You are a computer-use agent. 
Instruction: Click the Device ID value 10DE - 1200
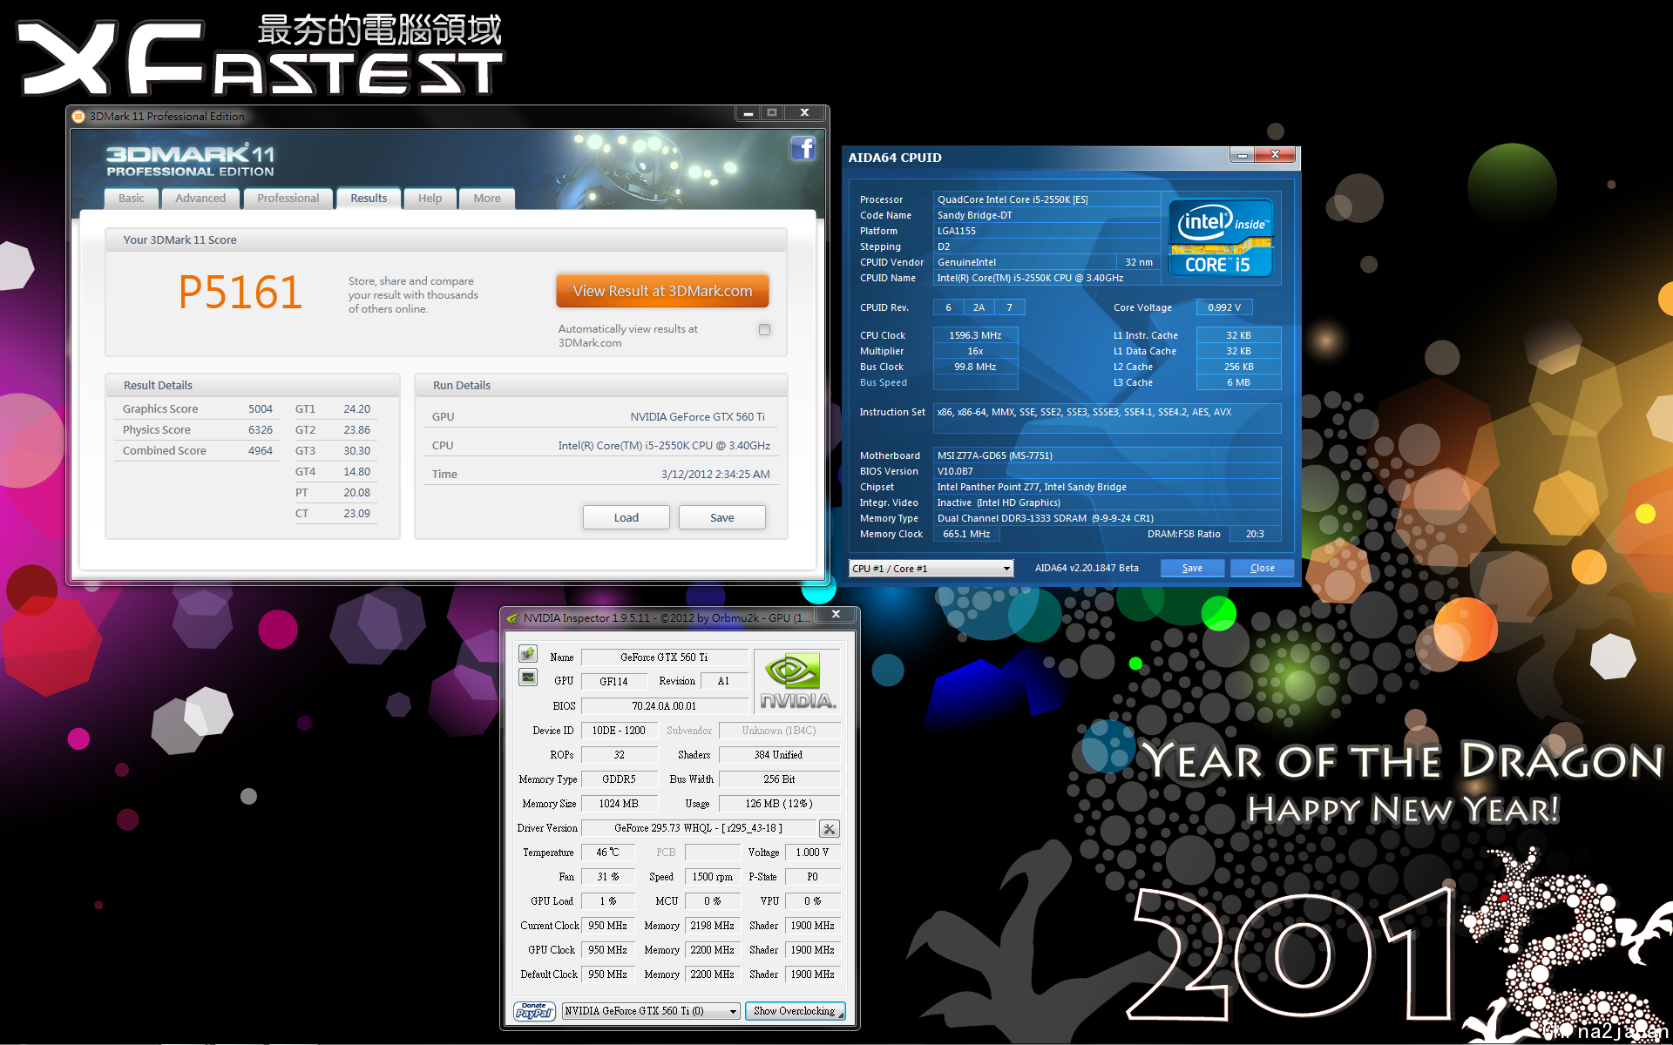click(x=620, y=731)
